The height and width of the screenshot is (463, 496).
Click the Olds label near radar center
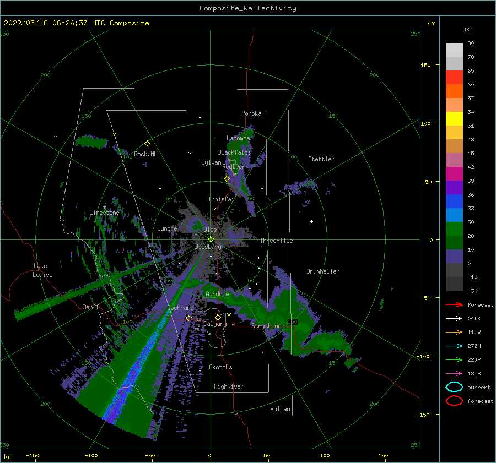(x=210, y=230)
